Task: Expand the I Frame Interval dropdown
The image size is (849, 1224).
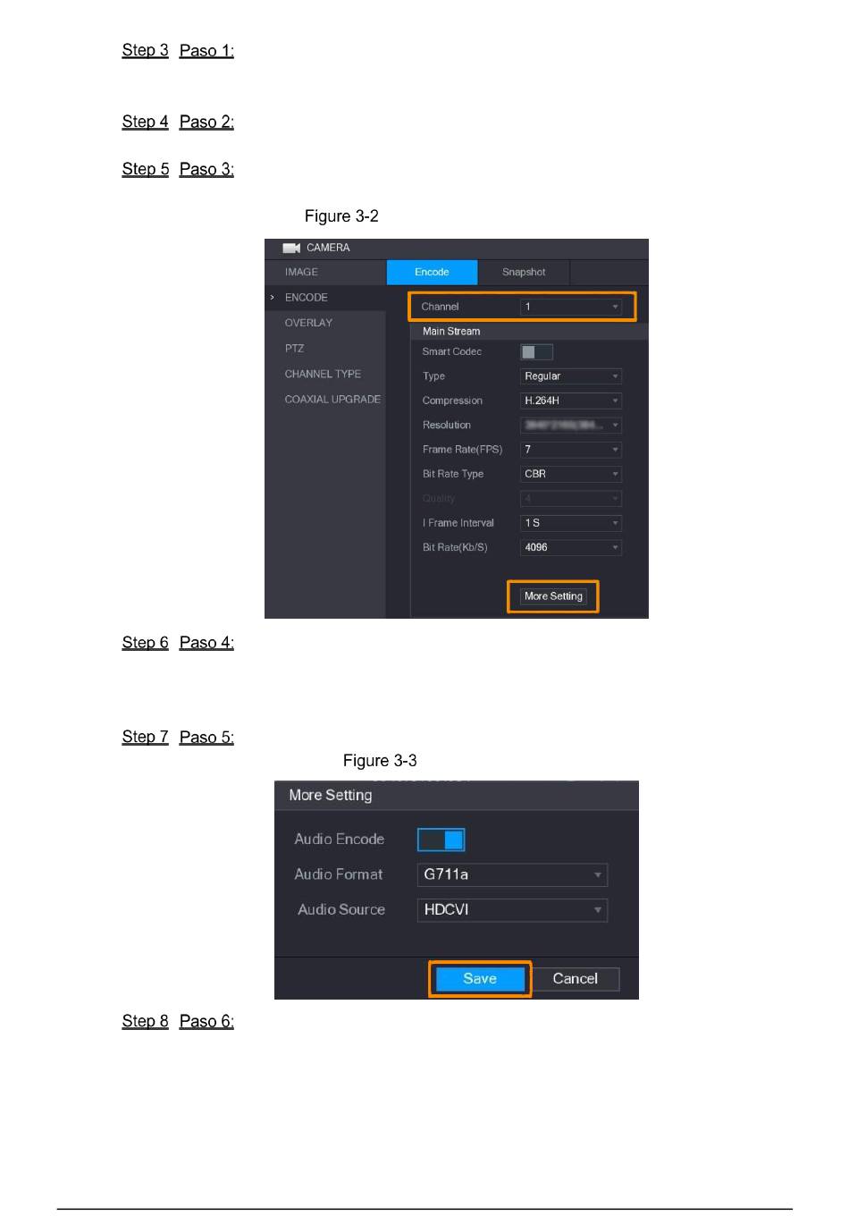Action: tap(570, 523)
